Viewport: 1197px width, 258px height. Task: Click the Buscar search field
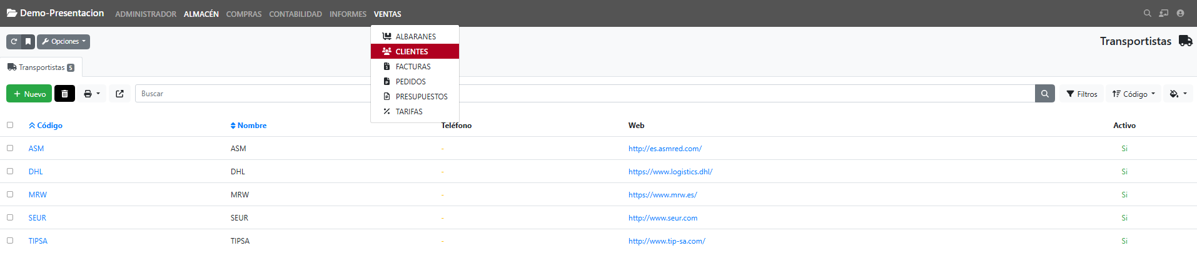(585, 94)
